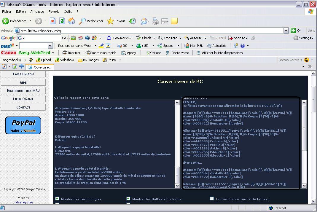Image resolution: width=317 pixels, height=212 pixels.
Task: Open the History icon in toolbar
Action: (x=133, y=21)
